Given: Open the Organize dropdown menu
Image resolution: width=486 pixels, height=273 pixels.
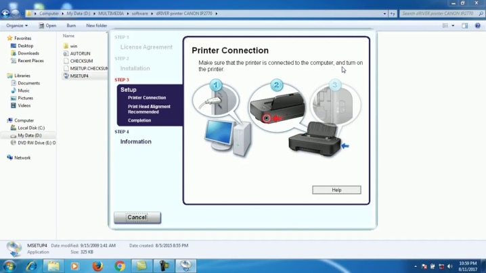Looking at the screenshot, I should (17, 26).
